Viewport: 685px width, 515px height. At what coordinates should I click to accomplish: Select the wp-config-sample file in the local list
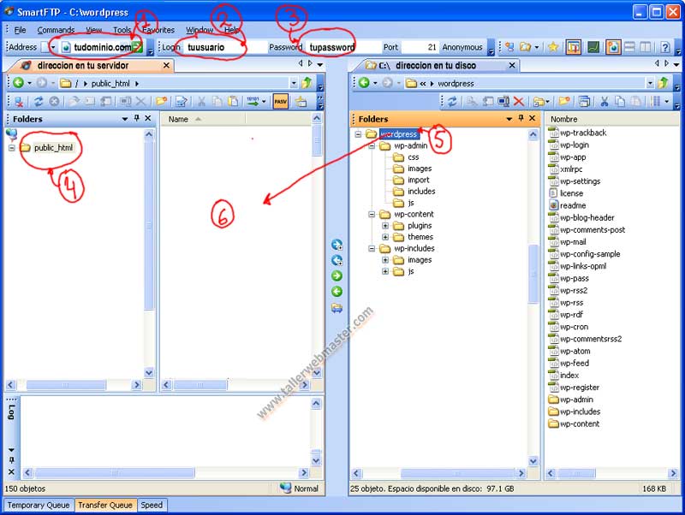(x=585, y=254)
